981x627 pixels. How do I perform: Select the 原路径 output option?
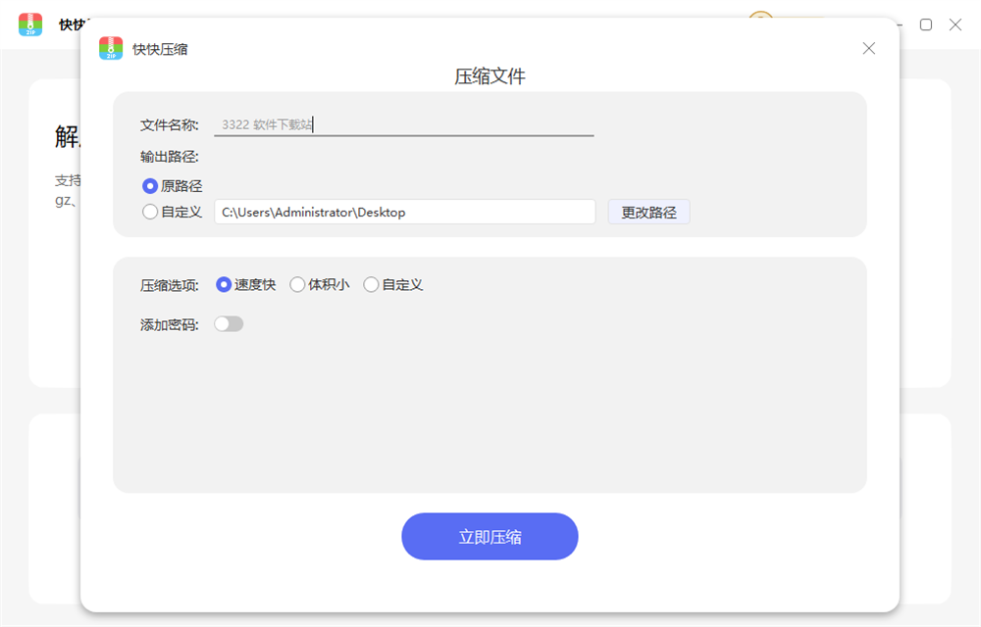pos(150,185)
